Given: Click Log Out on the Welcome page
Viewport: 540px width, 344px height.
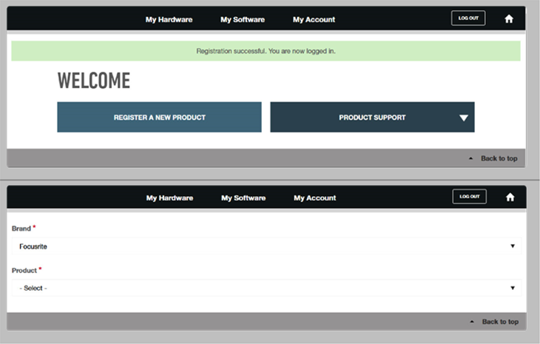Looking at the screenshot, I should tap(468, 18).
